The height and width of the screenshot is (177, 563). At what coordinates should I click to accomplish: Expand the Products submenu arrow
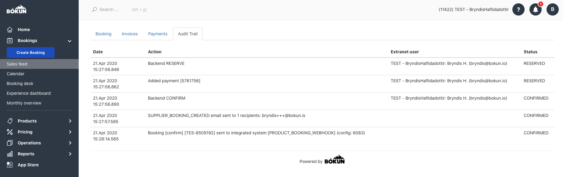pyautogui.click(x=70, y=121)
